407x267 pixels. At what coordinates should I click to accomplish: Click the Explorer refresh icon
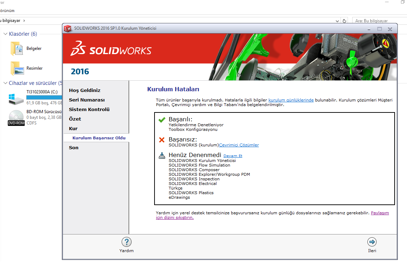point(344,21)
